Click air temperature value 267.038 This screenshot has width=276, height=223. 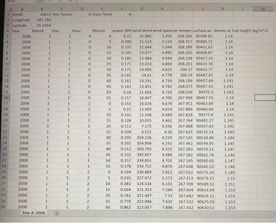tap(183, 167)
